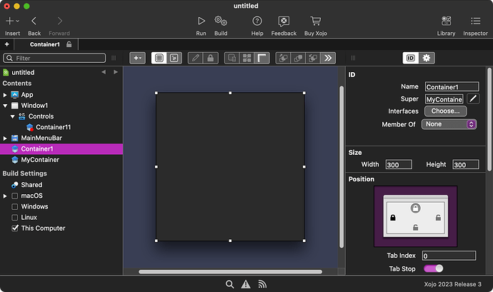Open the Library panel
The height and width of the screenshot is (292, 493).
pyautogui.click(x=446, y=21)
